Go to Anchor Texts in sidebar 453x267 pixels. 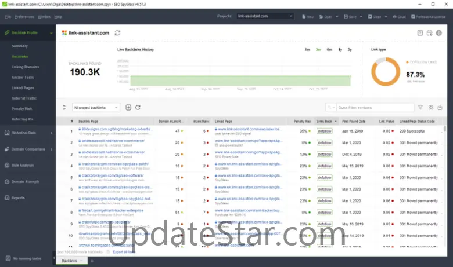pos(23,78)
